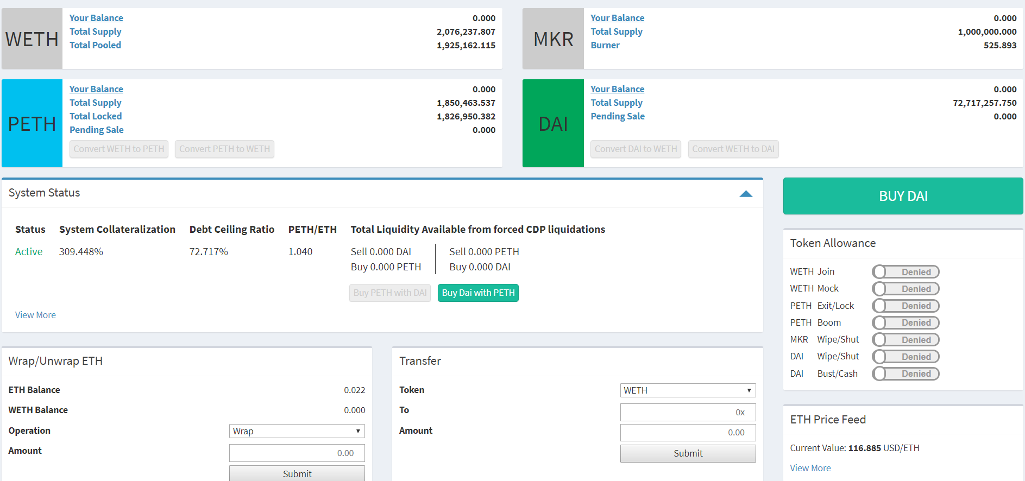Click the ETH Price Feed heading
Screen dimensions: 1025x481
click(x=828, y=420)
